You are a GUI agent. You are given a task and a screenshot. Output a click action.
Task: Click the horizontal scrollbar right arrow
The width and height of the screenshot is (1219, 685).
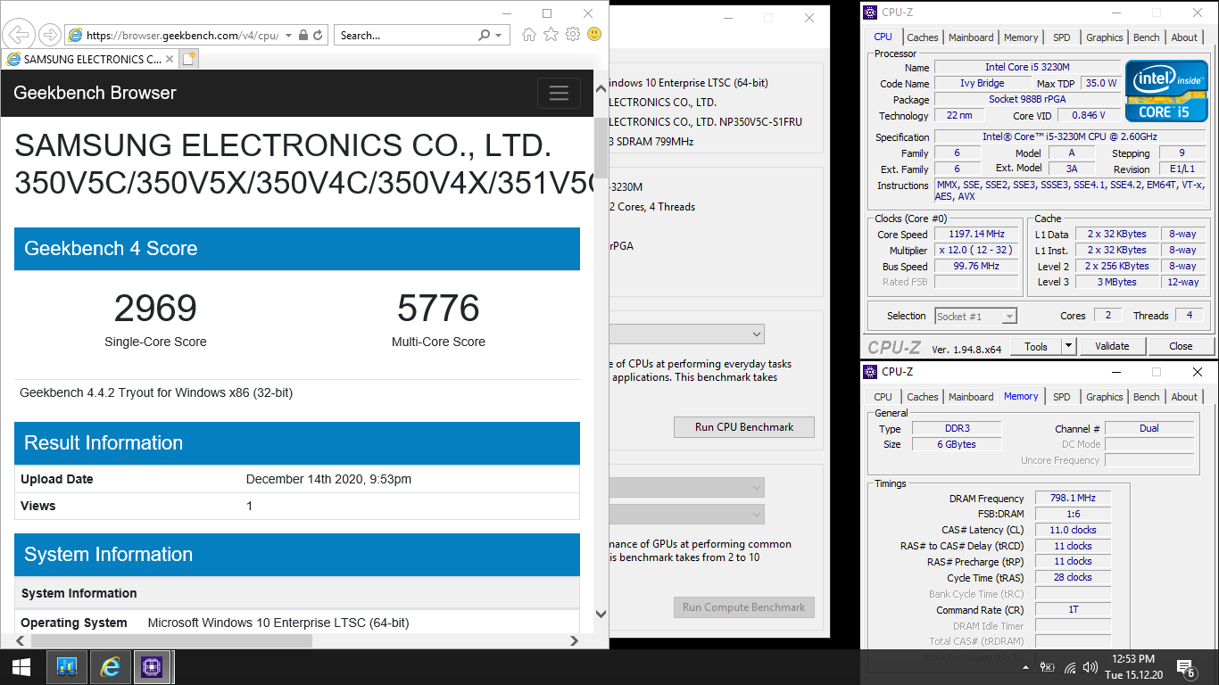tap(575, 640)
